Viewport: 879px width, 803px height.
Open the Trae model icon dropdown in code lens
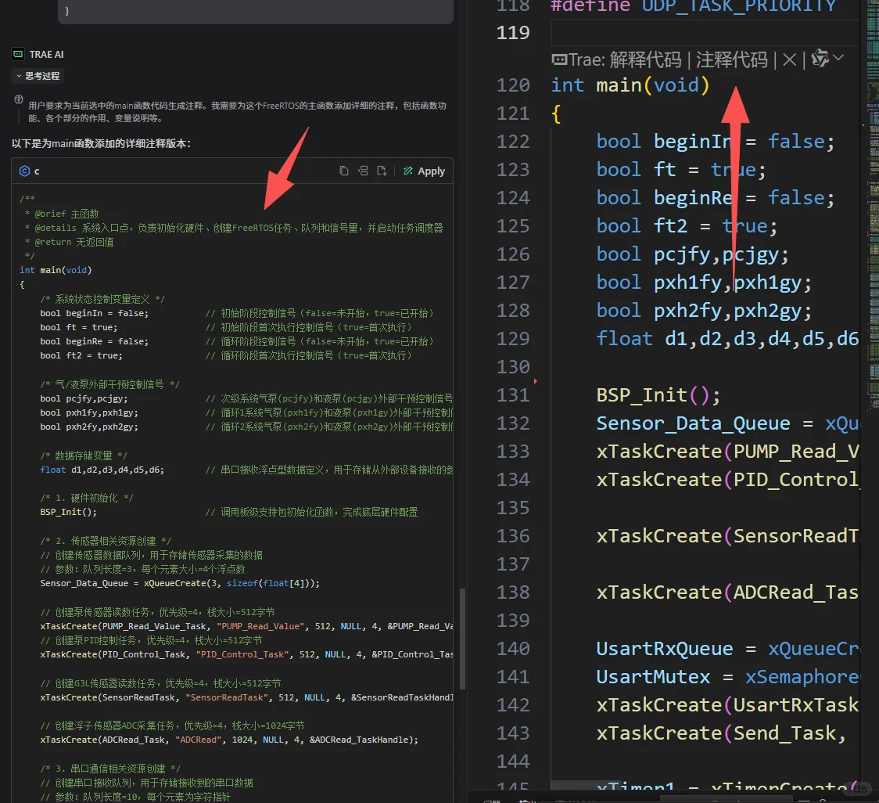827,58
